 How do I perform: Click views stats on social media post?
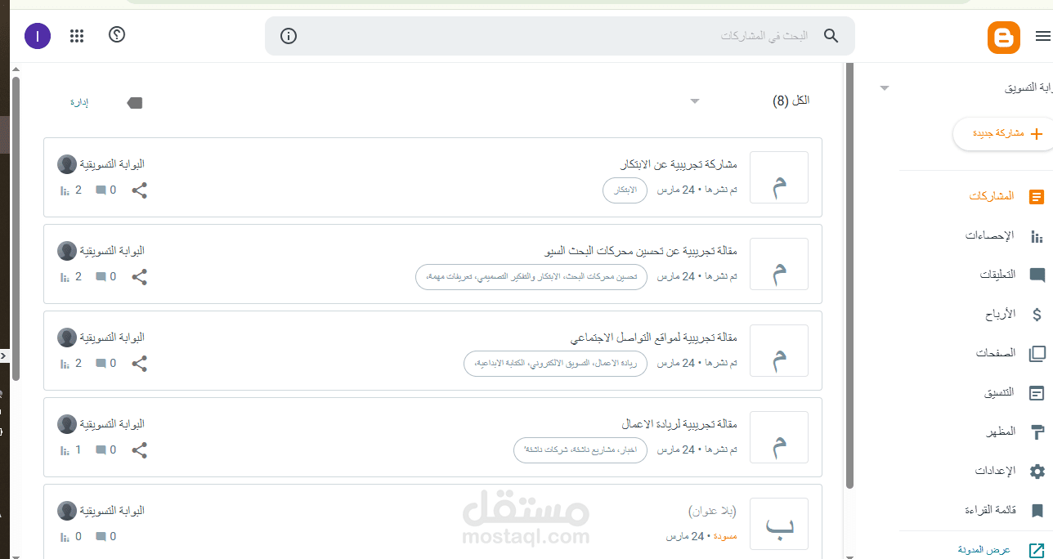click(71, 364)
